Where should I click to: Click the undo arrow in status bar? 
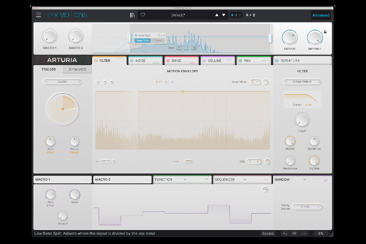285,234
